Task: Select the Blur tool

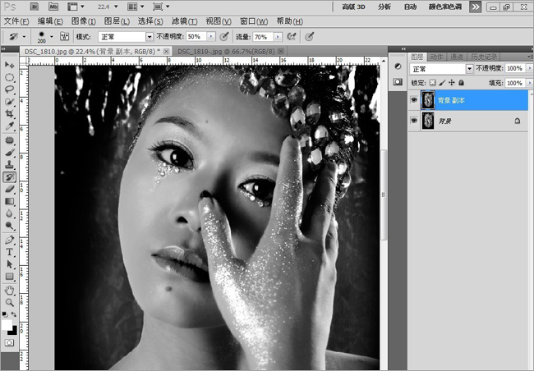Action: tap(10, 213)
